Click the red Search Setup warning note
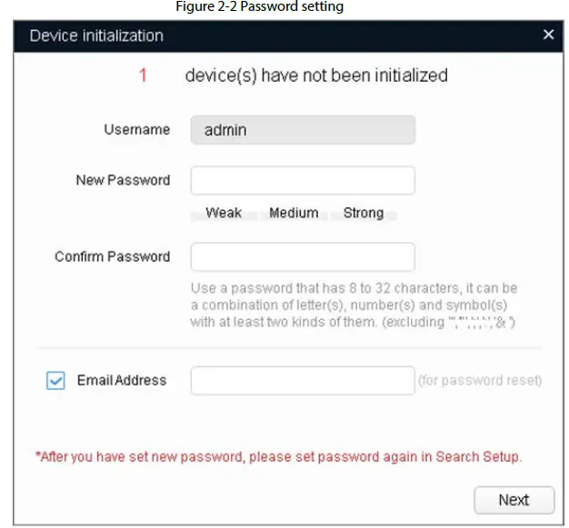Image resolution: width=569 pixels, height=528 pixels. coord(279,456)
